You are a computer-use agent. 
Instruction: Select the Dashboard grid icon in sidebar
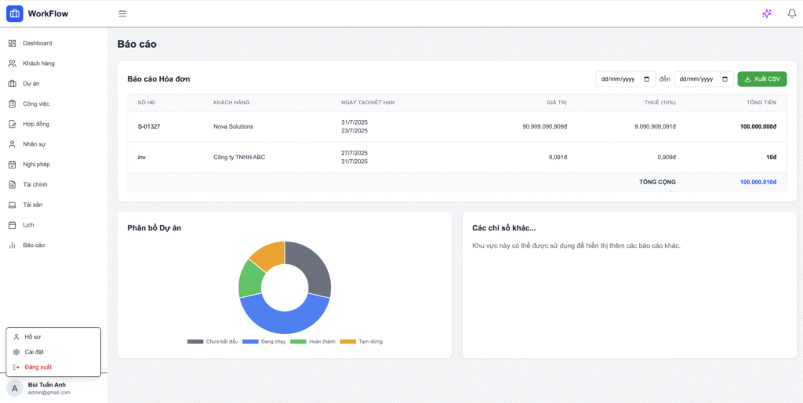[12, 43]
